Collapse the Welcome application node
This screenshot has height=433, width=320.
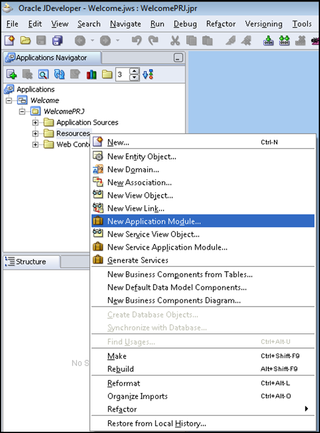coord(9,100)
